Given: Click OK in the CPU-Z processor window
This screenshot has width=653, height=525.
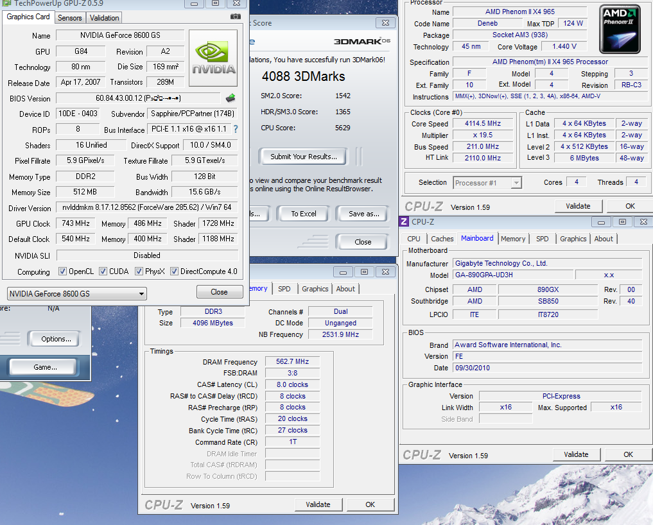Looking at the screenshot, I should point(630,206).
